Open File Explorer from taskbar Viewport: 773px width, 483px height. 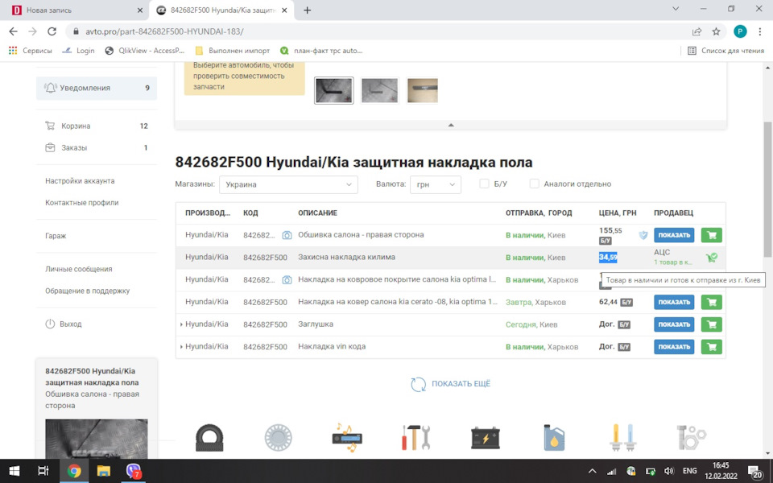pyautogui.click(x=104, y=471)
